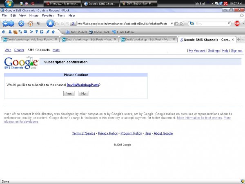Open Flock Tutorial bookmark

click(x=123, y=32)
